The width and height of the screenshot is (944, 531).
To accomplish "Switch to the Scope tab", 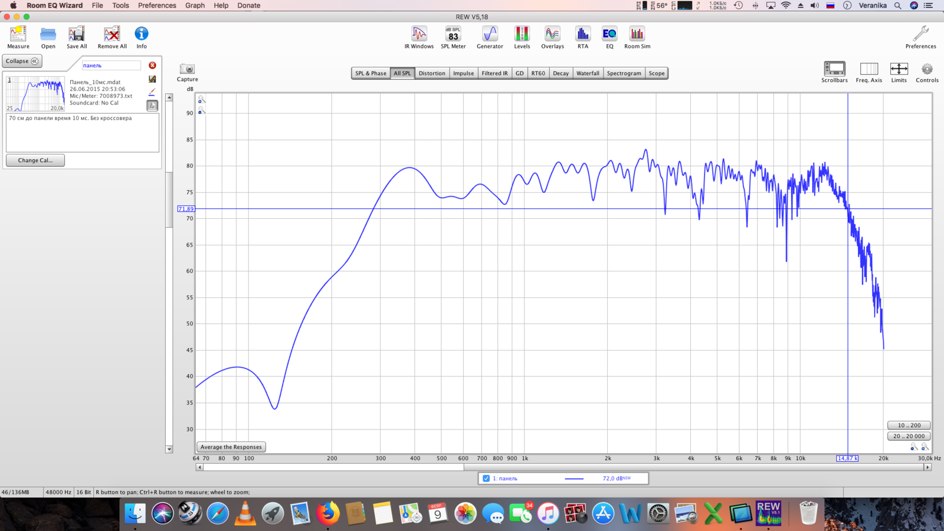I will [656, 73].
